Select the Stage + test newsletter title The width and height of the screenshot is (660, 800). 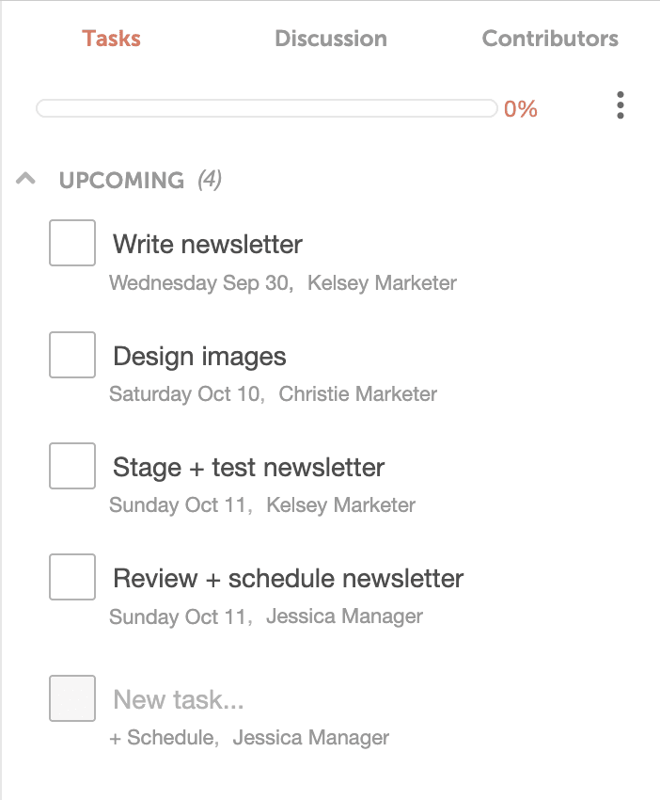tap(248, 467)
